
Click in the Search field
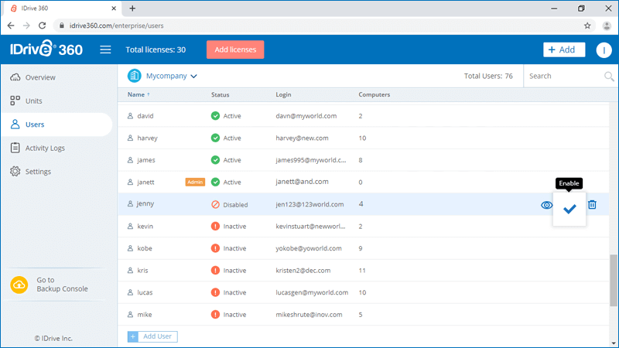tap(565, 76)
